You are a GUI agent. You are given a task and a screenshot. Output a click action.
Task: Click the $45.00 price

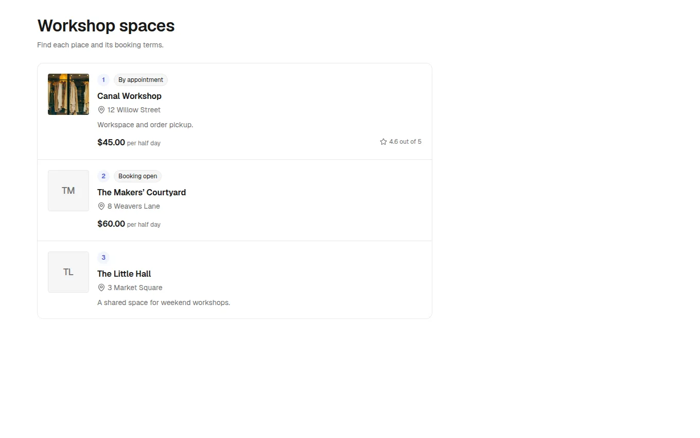[111, 142]
